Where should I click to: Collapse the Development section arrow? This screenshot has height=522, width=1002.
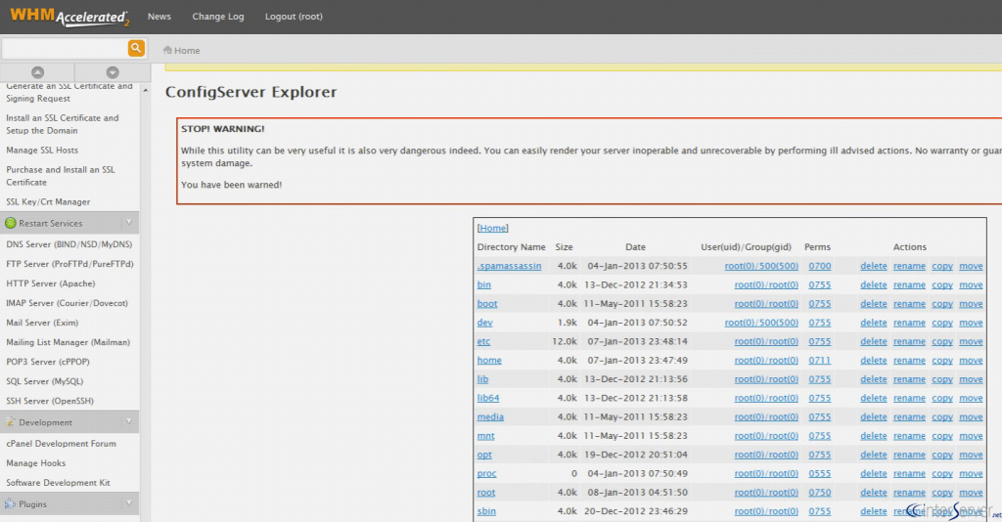(x=129, y=422)
